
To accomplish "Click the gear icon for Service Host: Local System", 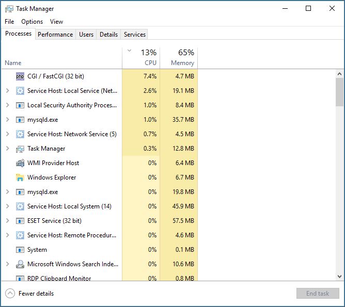I will tap(20, 206).
